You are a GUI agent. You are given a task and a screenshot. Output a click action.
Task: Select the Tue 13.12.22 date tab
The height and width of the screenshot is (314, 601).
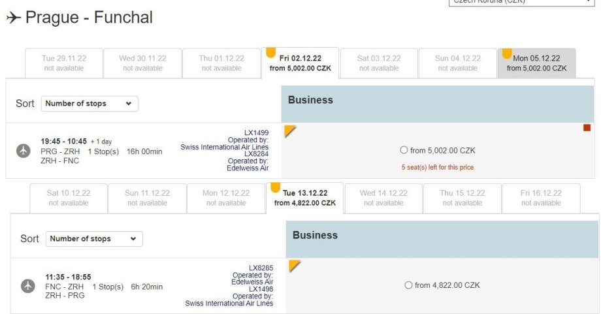point(305,198)
